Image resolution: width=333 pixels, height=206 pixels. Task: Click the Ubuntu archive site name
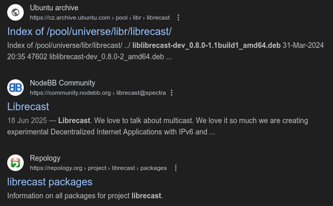tap(54, 8)
